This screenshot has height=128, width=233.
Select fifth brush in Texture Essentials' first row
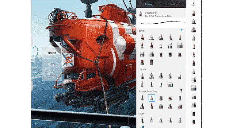click(180, 98)
